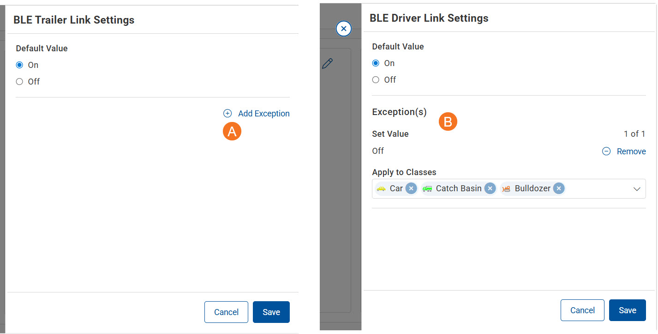Click the Car class label
658x334 pixels.
(x=396, y=188)
